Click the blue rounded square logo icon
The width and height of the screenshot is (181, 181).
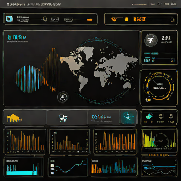[9, 19]
